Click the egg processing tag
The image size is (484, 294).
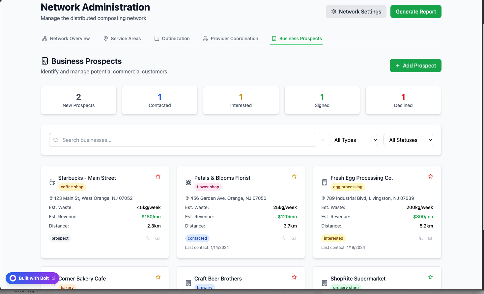[x=348, y=187]
